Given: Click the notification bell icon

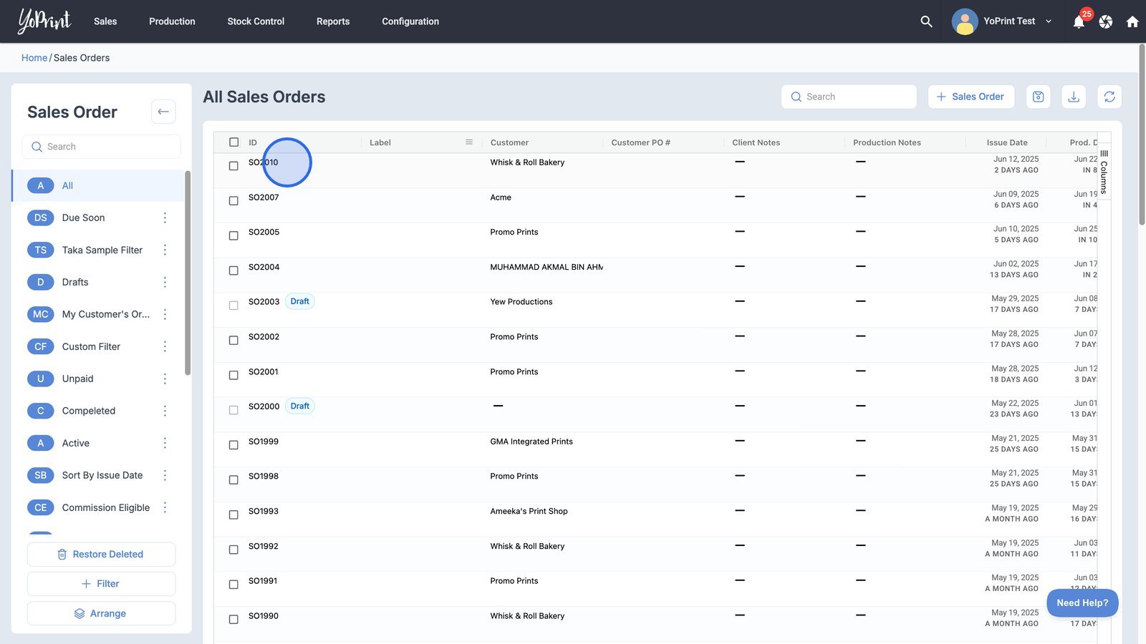Looking at the screenshot, I should point(1079,22).
